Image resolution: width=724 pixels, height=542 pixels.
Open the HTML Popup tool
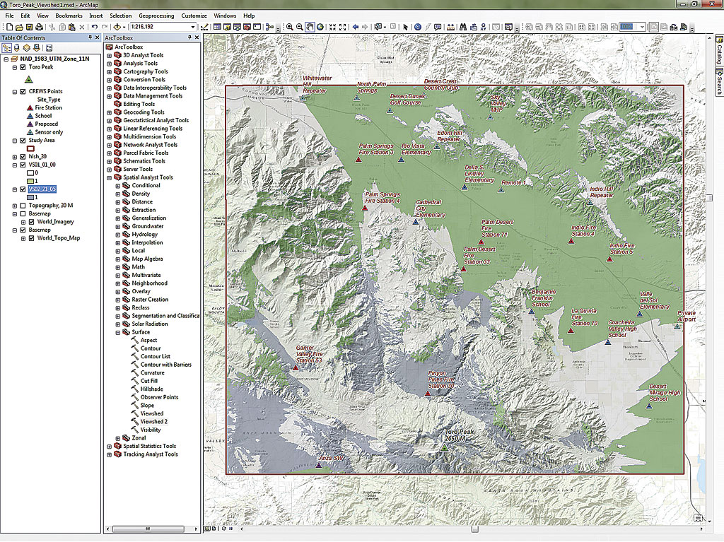[x=438, y=27]
